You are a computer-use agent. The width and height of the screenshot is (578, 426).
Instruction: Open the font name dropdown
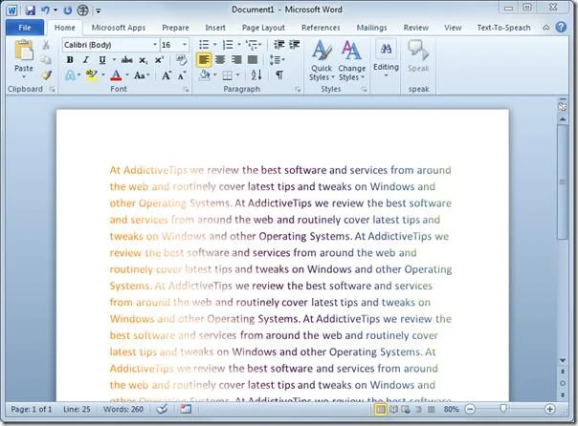point(155,45)
